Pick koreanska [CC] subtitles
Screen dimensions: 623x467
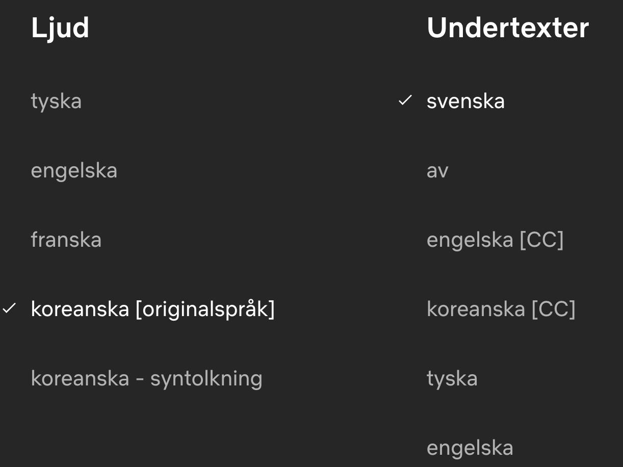click(x=501, y=309)
